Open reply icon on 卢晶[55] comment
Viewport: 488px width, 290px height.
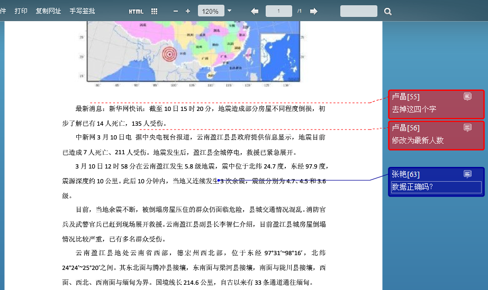coord(467,96)
